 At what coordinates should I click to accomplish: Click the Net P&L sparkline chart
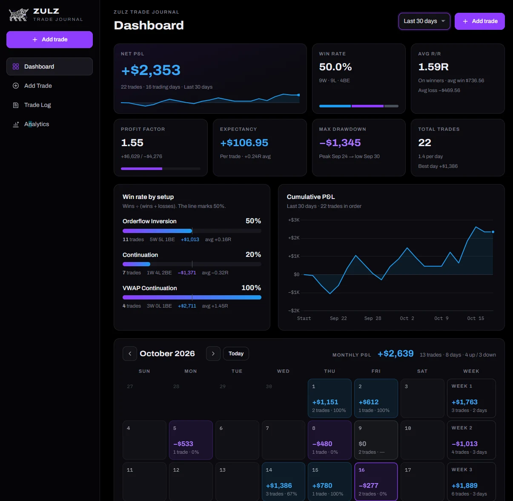click(210, 99)
